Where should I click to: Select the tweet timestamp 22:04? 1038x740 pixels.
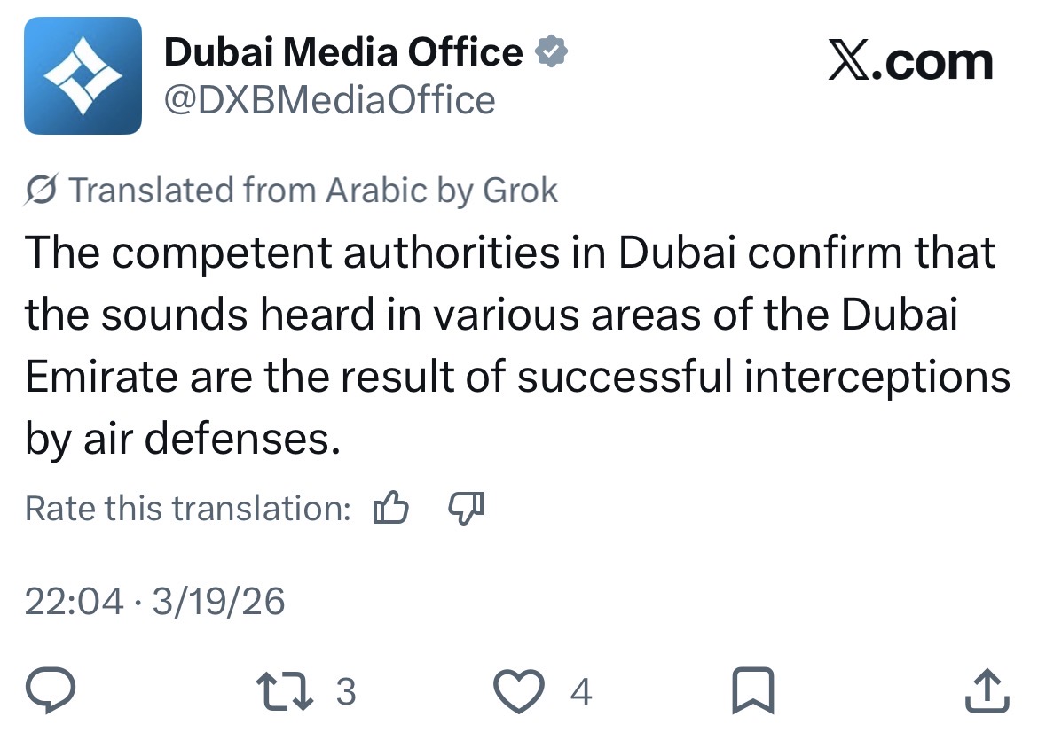click(x=75, y=601)
